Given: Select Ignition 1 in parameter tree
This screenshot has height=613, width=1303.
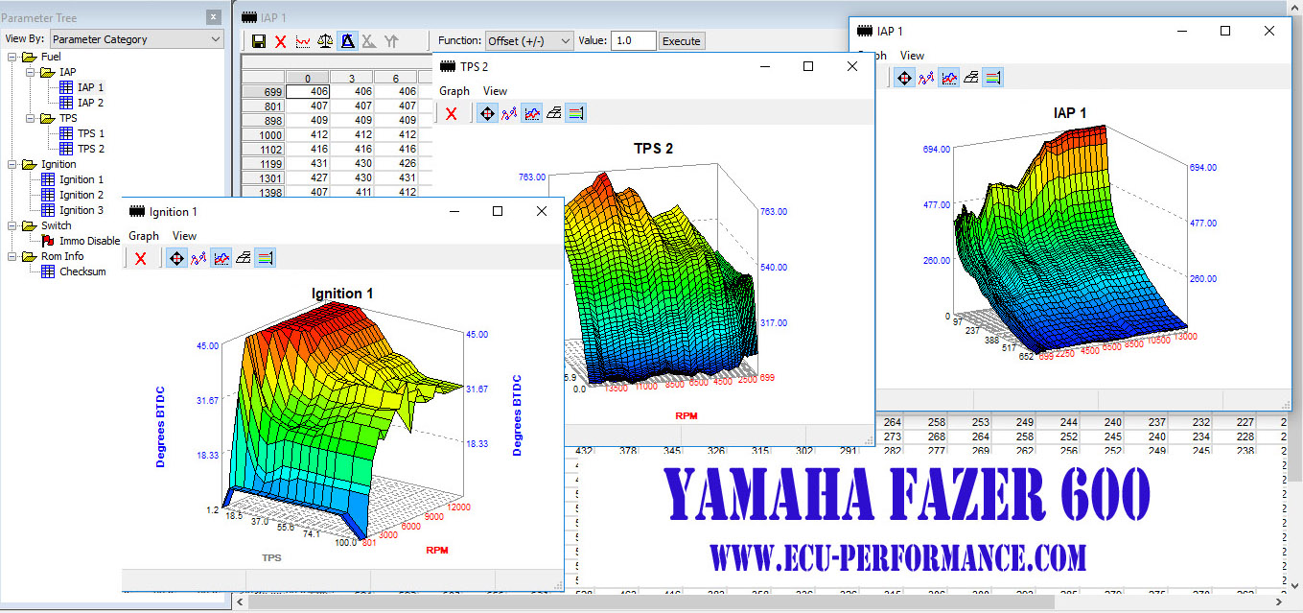Looking at the screenshot, I should (81, 179).
